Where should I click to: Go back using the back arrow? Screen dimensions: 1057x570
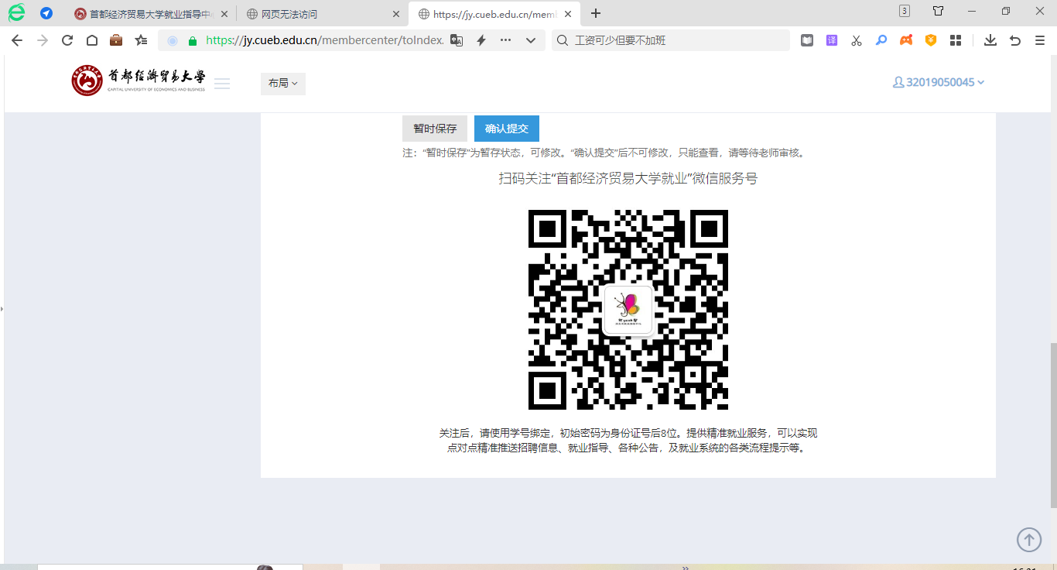tap(16, 40)
